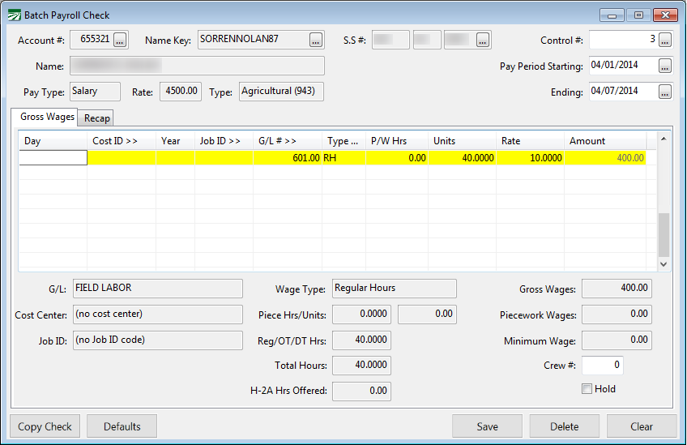Open the Account # lookup button
The height and width of the screenshot is (445, 687).
click(x=120, y=40)
